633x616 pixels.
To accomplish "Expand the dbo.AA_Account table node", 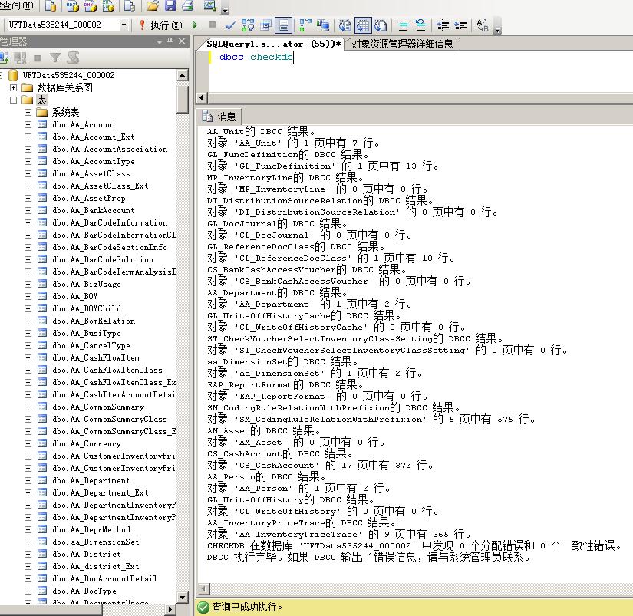I will 28,125.
